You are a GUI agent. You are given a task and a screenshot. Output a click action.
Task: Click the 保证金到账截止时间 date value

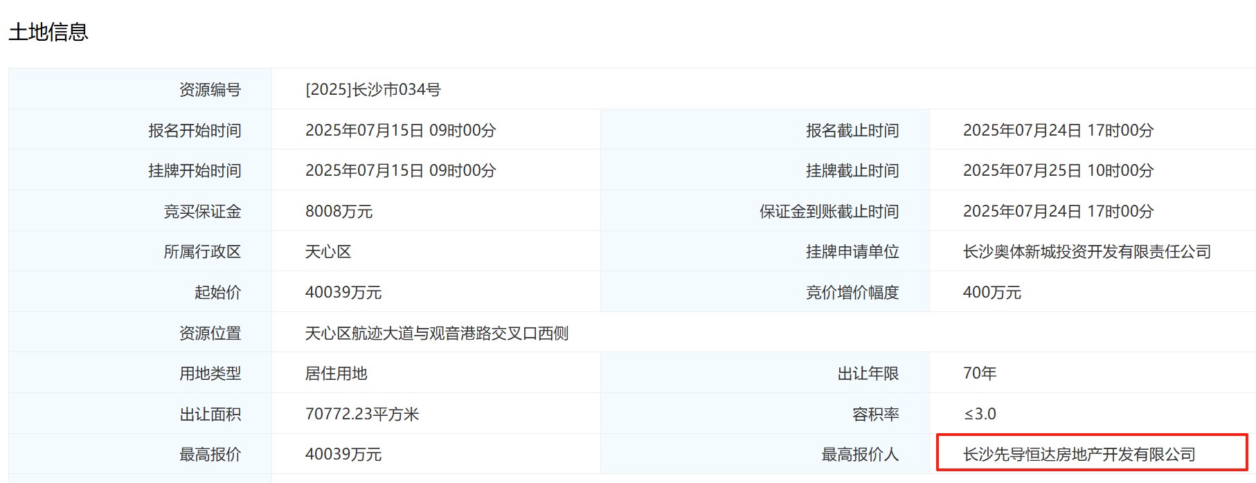(x=1059, y=211)
